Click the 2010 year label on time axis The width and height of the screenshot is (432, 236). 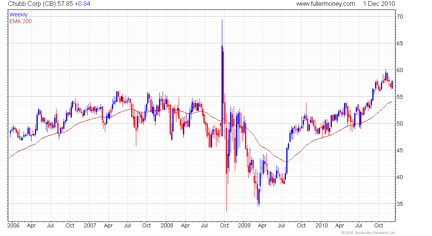pos(322,225)
